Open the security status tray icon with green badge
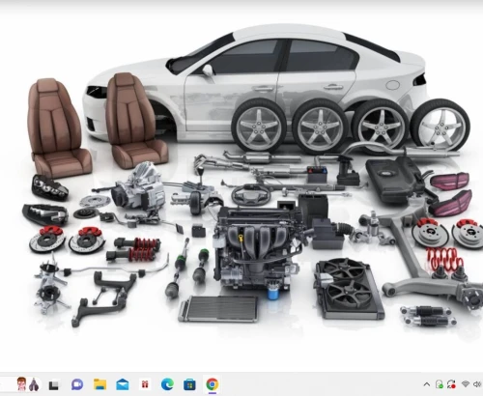This screenshot has height=396, width=483. click(440, 384)
